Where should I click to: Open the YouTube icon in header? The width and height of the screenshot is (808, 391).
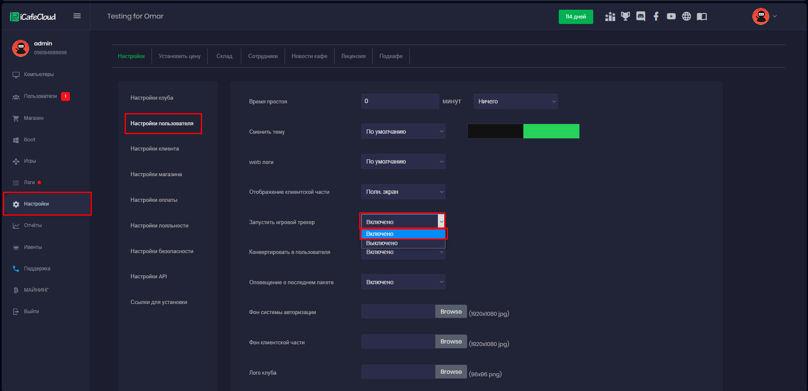pyautogui.click(x=671, y=16)
